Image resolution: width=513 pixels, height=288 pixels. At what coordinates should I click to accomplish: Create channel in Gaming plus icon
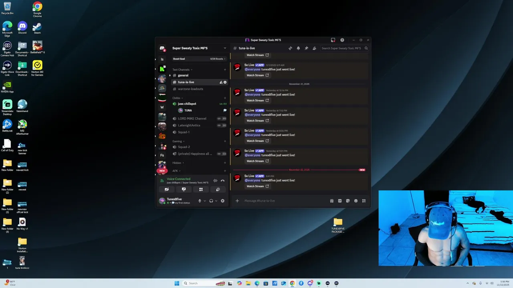225,141
